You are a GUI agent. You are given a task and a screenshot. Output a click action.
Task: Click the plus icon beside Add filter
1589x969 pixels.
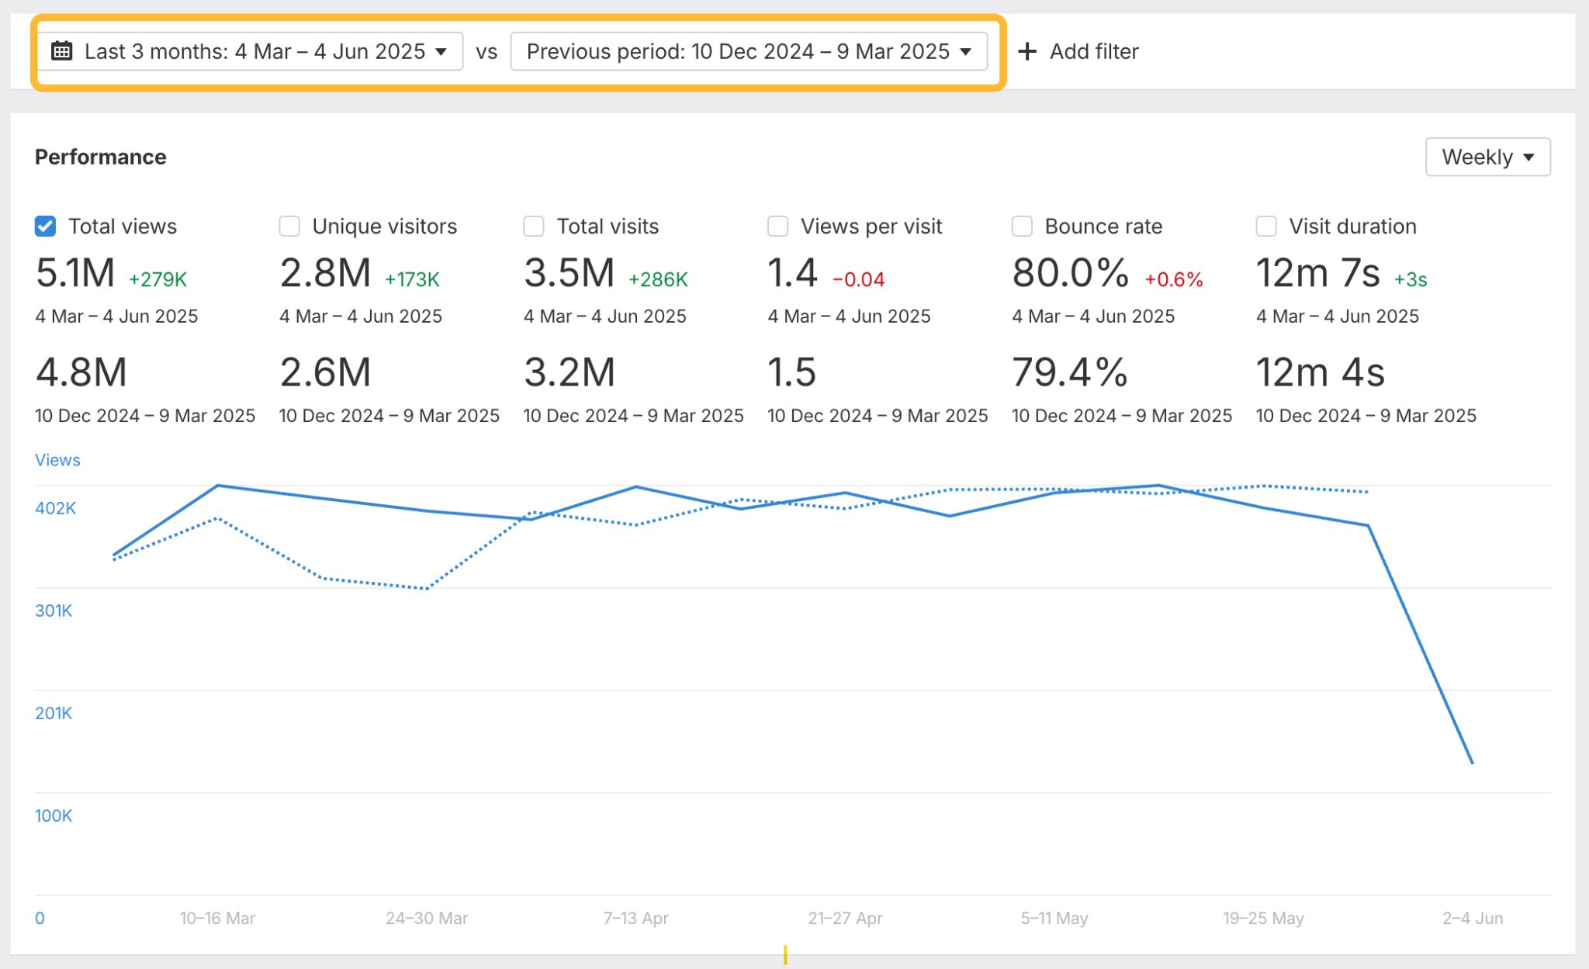tap(1028, 51)
